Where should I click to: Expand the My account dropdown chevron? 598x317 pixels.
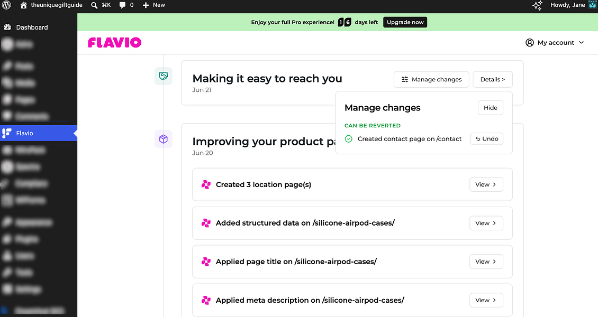tap(581, 43)
